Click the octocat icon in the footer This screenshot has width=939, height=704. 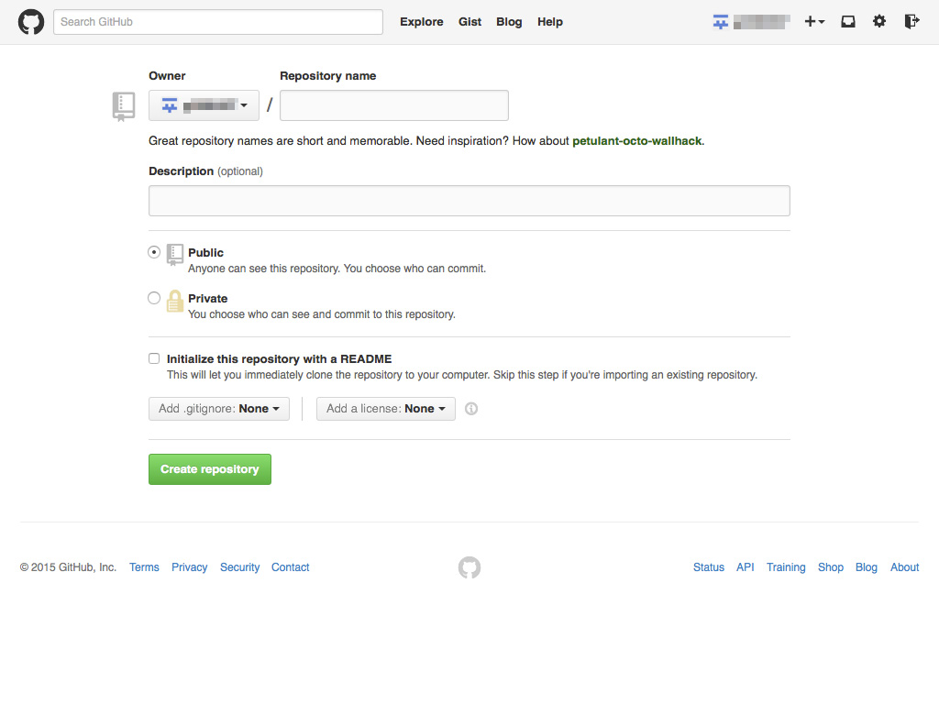[x=469, y=567]
